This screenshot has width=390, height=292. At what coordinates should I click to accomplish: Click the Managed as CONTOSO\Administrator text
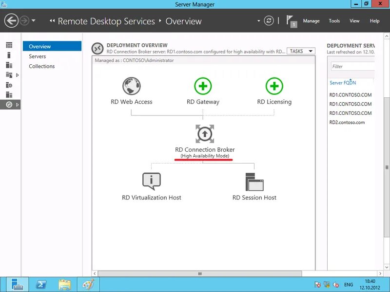tap(135, 60)
